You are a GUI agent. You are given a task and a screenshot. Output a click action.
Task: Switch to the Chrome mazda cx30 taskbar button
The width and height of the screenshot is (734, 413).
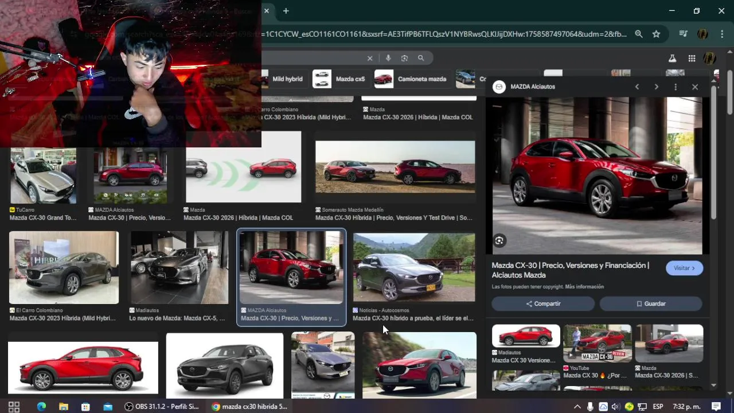(x=249, y=407)
